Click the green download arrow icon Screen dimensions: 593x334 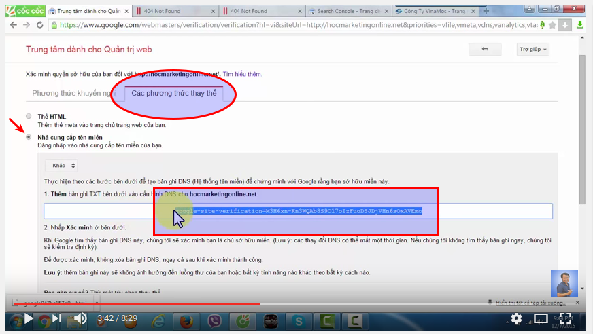pyautogui.click(x=580, y=25)
